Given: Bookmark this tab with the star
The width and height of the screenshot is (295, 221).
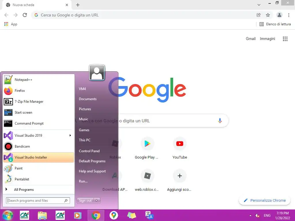Looking at the screenshot, I should pos(268,15).
